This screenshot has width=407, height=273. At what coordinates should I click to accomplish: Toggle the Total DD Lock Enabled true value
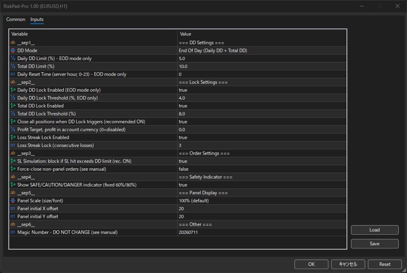pos(262,106)
